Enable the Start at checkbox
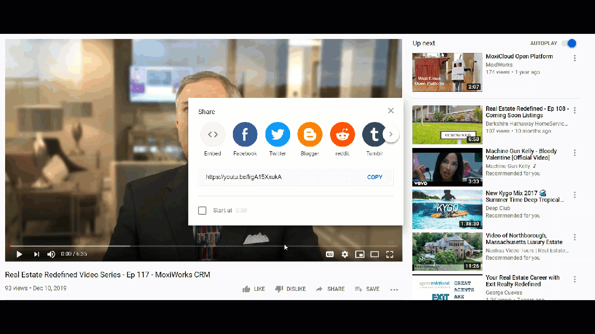The height and width of the screenshot is (334, 595). (x=202, y=211)
